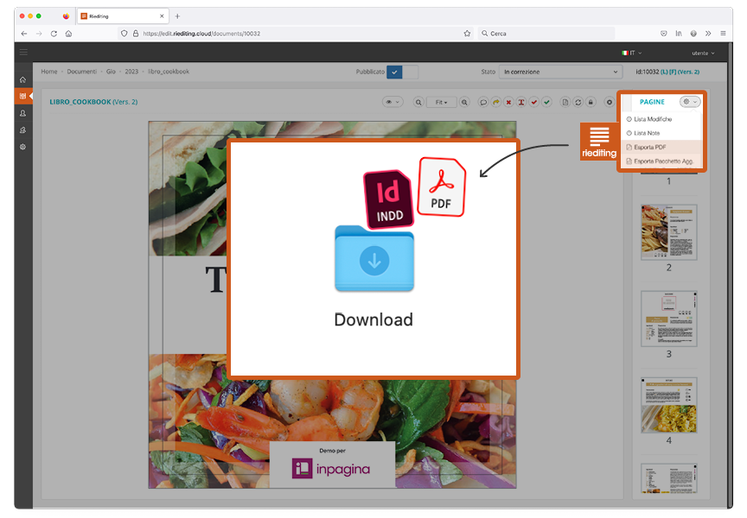
Task: Select Esporta PDF from the menu
Action: pyautogui.click(x=649, y=147)
